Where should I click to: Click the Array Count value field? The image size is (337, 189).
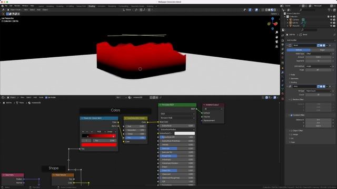click(319, 94)
